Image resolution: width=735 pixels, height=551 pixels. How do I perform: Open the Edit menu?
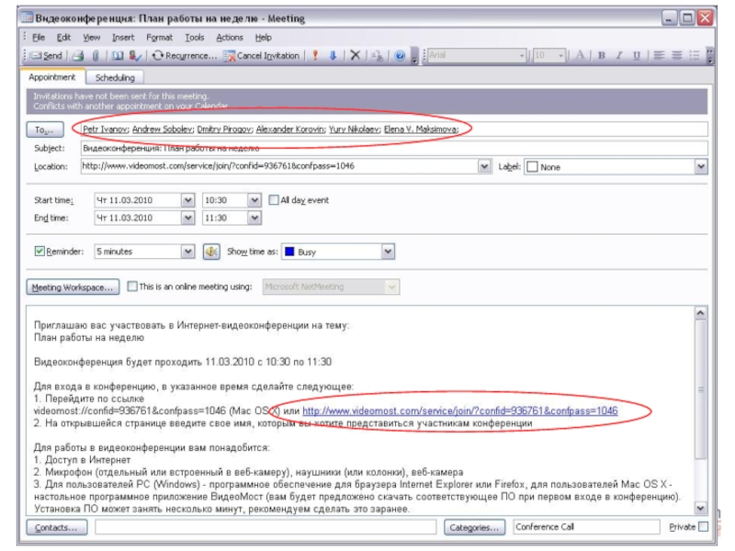tap(63, 38)
